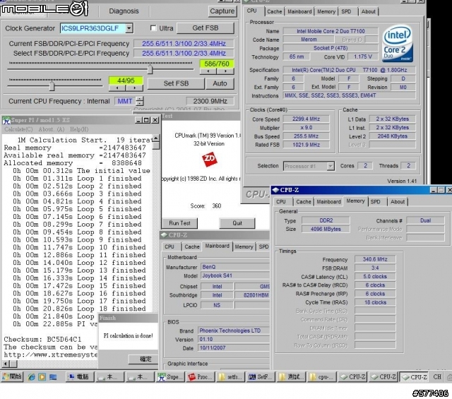Viewport: 452px width, 399px height.
Task: Switch to second CPU-Z taskbar button
Action: click(x=383, y=377)
